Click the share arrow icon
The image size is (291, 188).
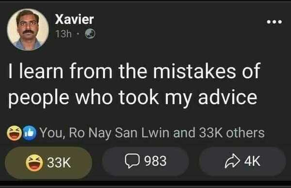232,161
